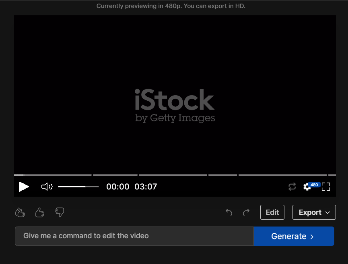This screenshot has height=264, width=348.
Task: Jump to the second timeline segment
Action: [115, 175]
